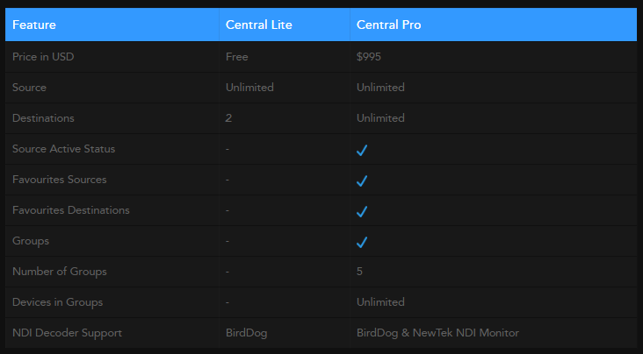The height and width of the screenshot is (354, 643).
Task: Click the Source Active Status label
Action: point(63,149)
